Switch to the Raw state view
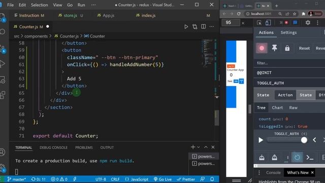Viewport: 325px width, 183px height. pyautogui.click(x=294, y=107)
